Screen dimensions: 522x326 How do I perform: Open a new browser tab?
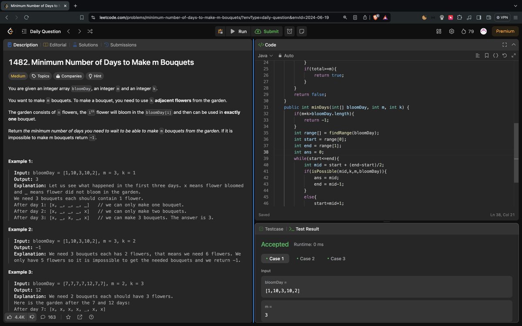(75, 6)
